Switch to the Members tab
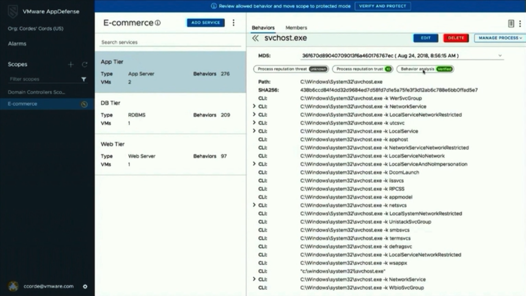Screen dimensions: 526x296 (x=296, y=28)
